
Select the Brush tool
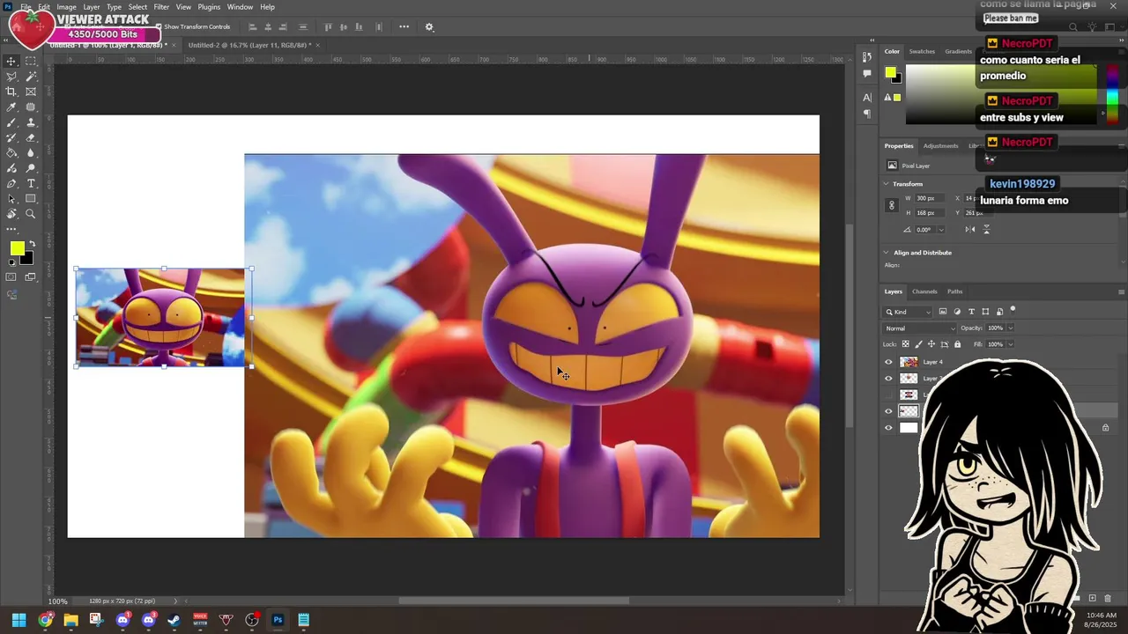11,122
